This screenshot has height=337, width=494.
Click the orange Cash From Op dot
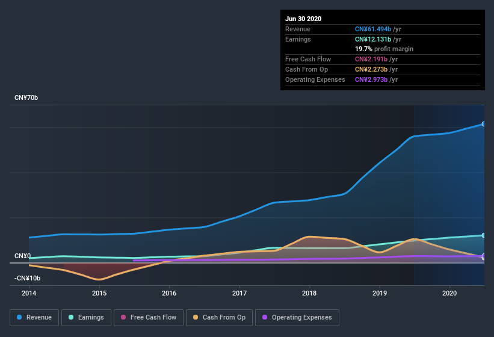(196, 317)
